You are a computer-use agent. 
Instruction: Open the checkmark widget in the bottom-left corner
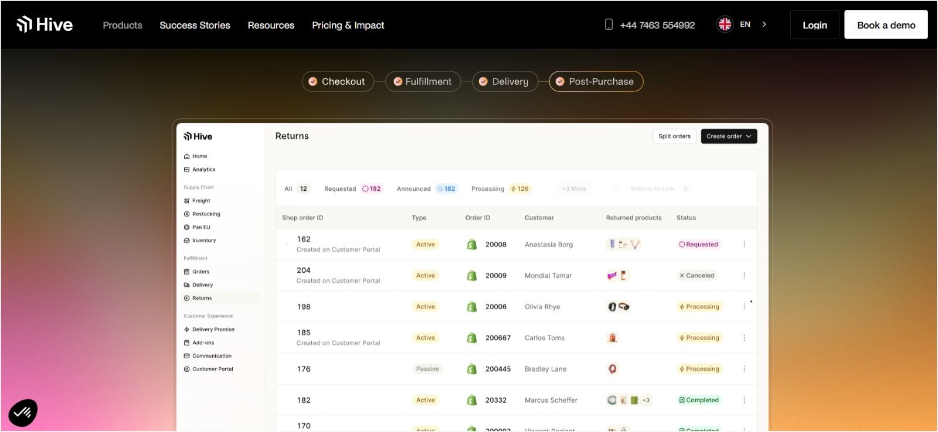23,413
